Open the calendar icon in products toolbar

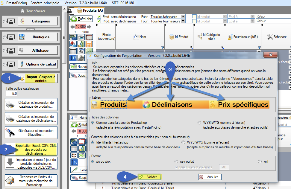(x=73, y=51)
